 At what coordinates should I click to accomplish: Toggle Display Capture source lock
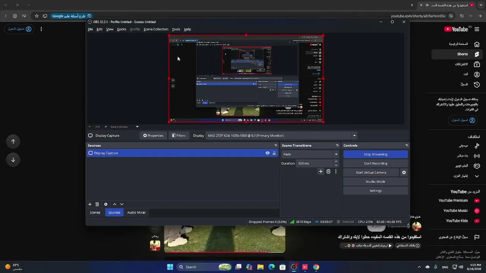pyautogui.click(x=274, y=153)
